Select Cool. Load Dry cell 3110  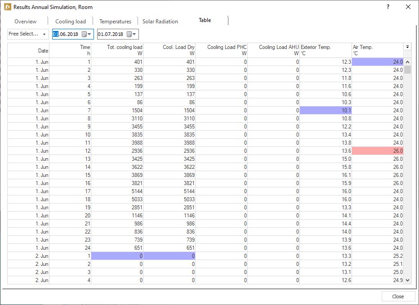(x=169, y=119)
